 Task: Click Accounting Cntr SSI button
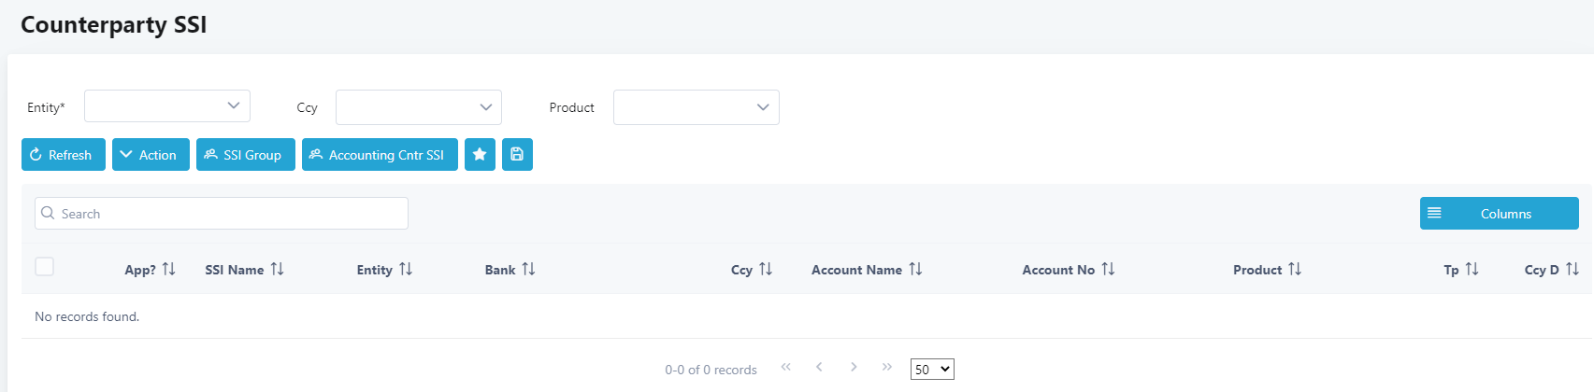click(x=380, y=155)
